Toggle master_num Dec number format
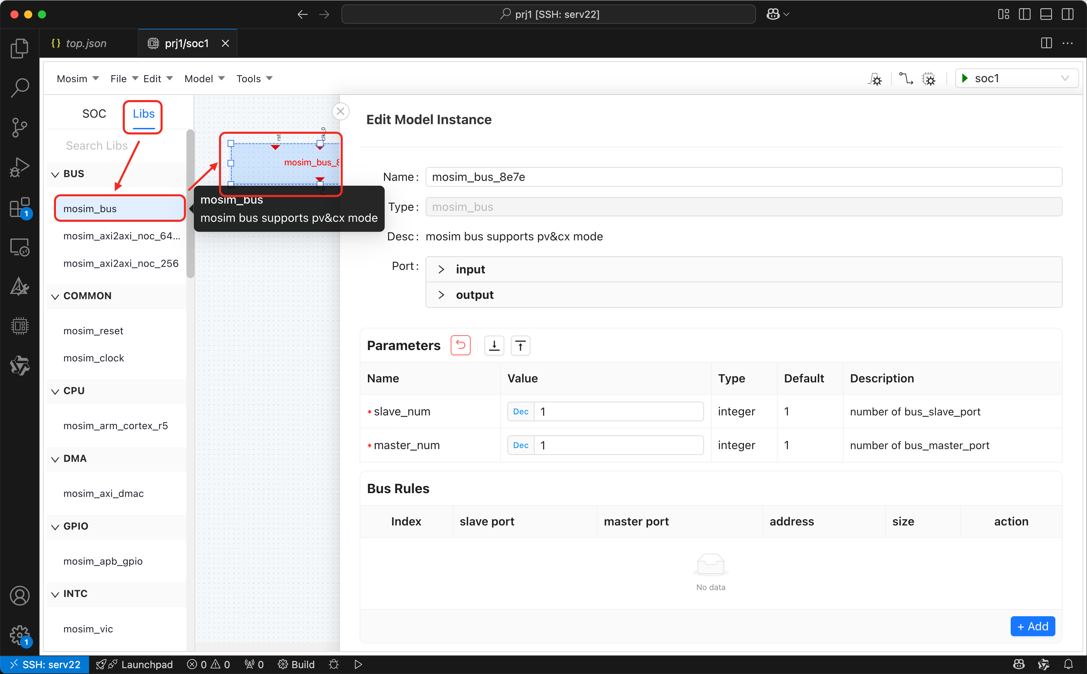This screenshot has height=674, width=1087. pyautogui.click(x=520, y=445)
